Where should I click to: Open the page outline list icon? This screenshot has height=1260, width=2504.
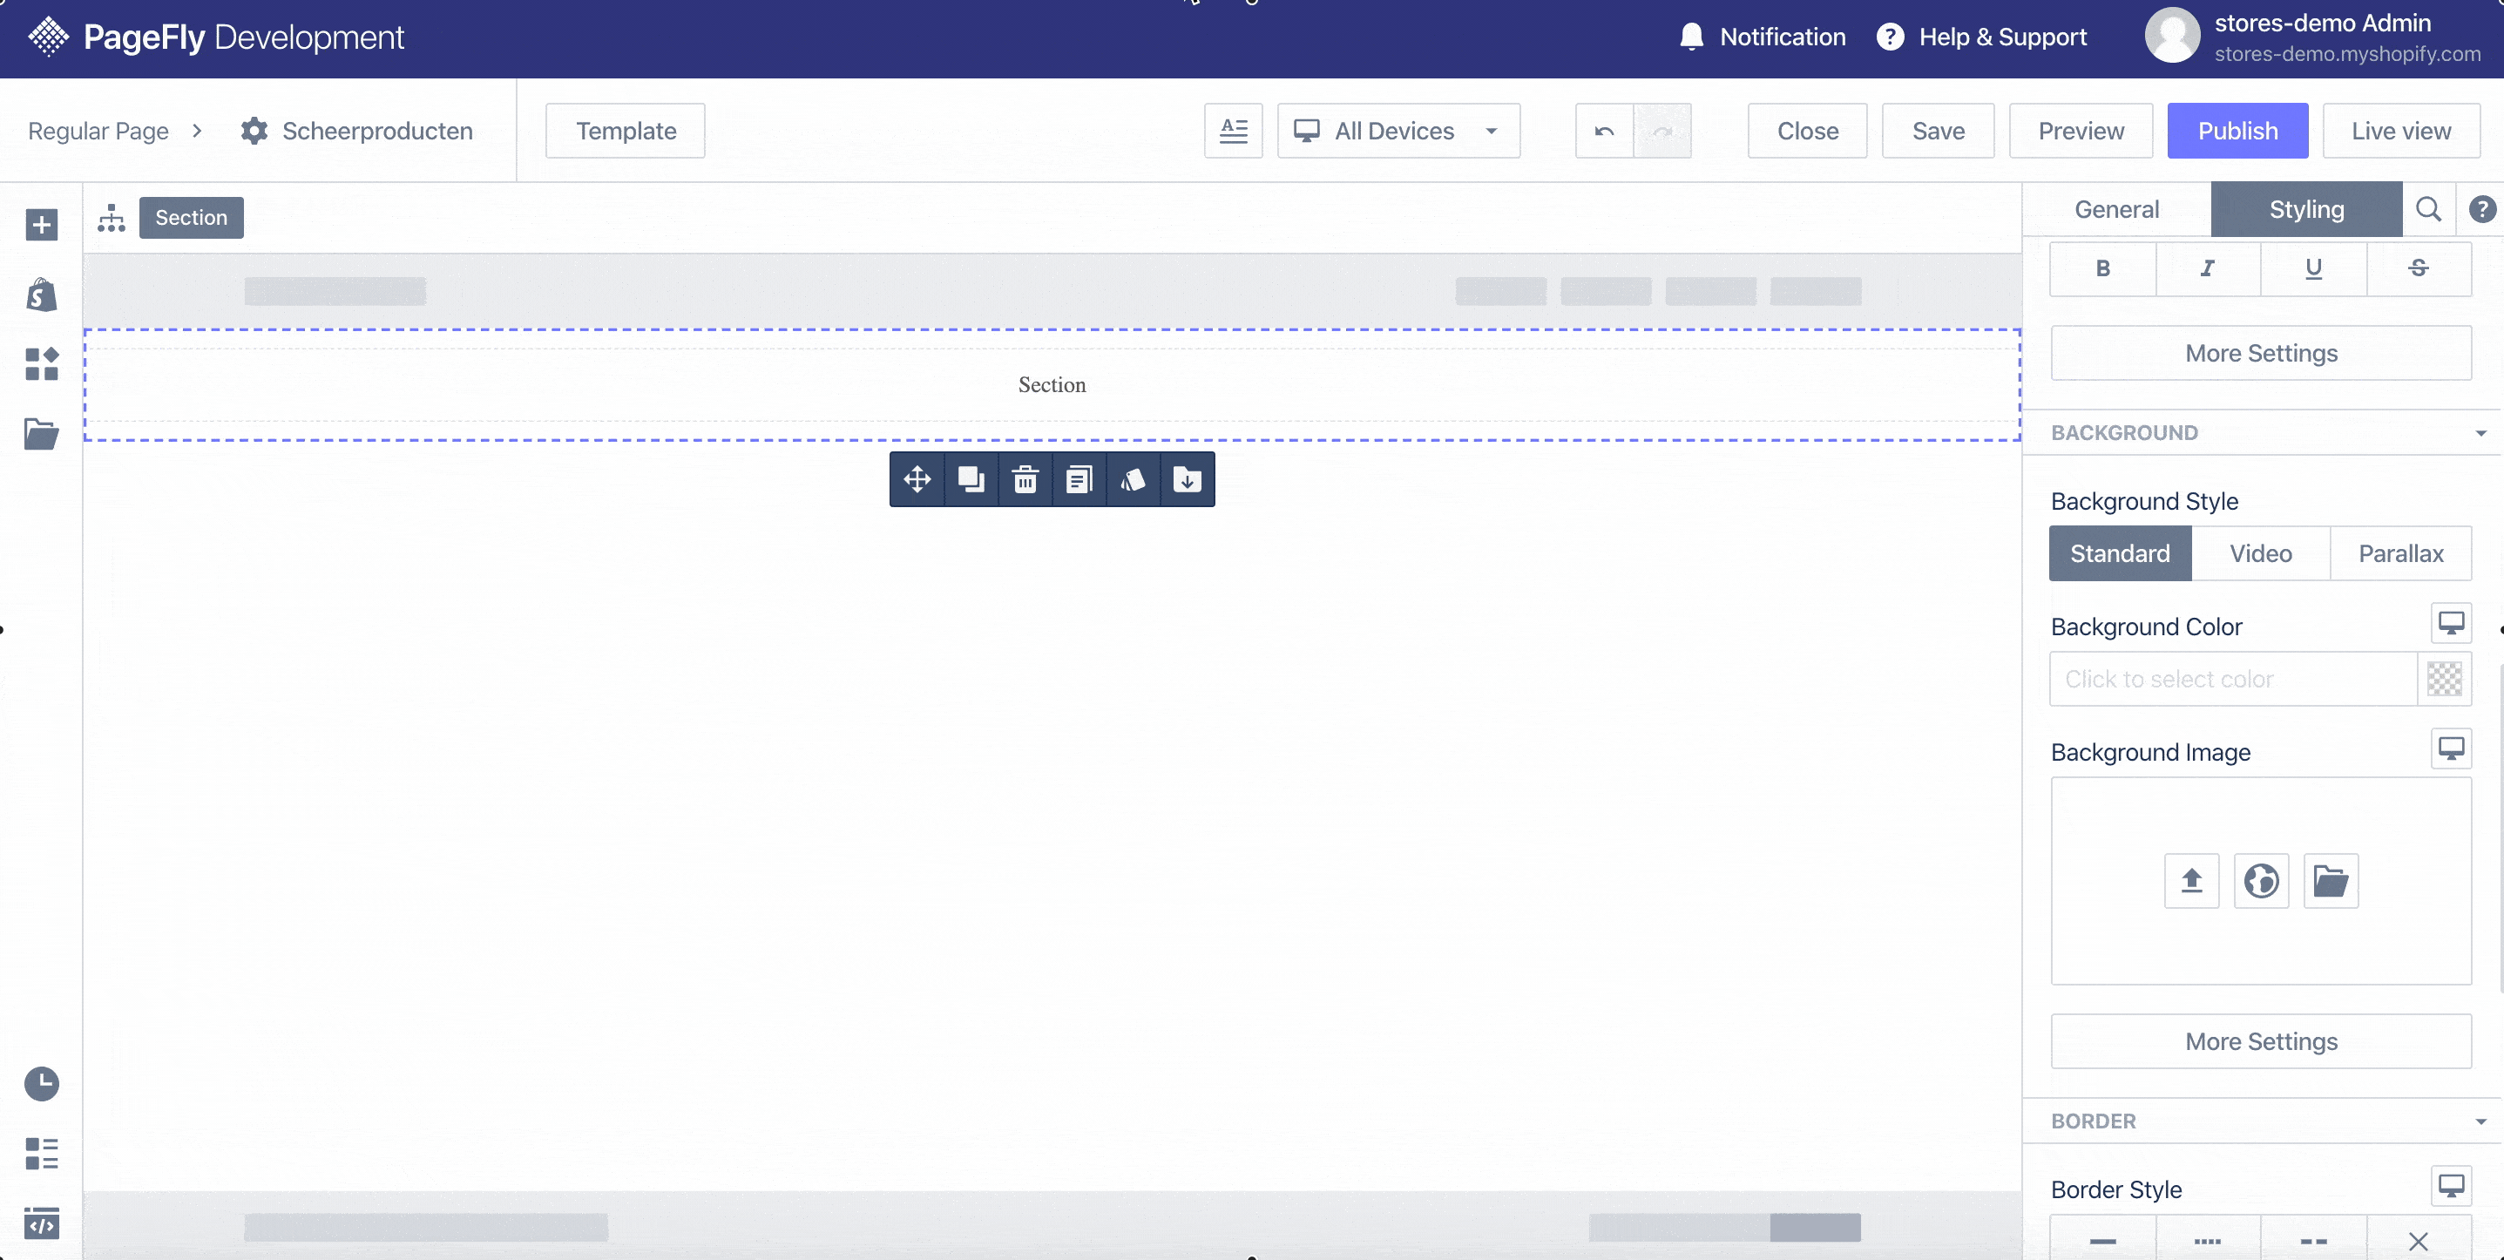click(x=41, y=1153)
